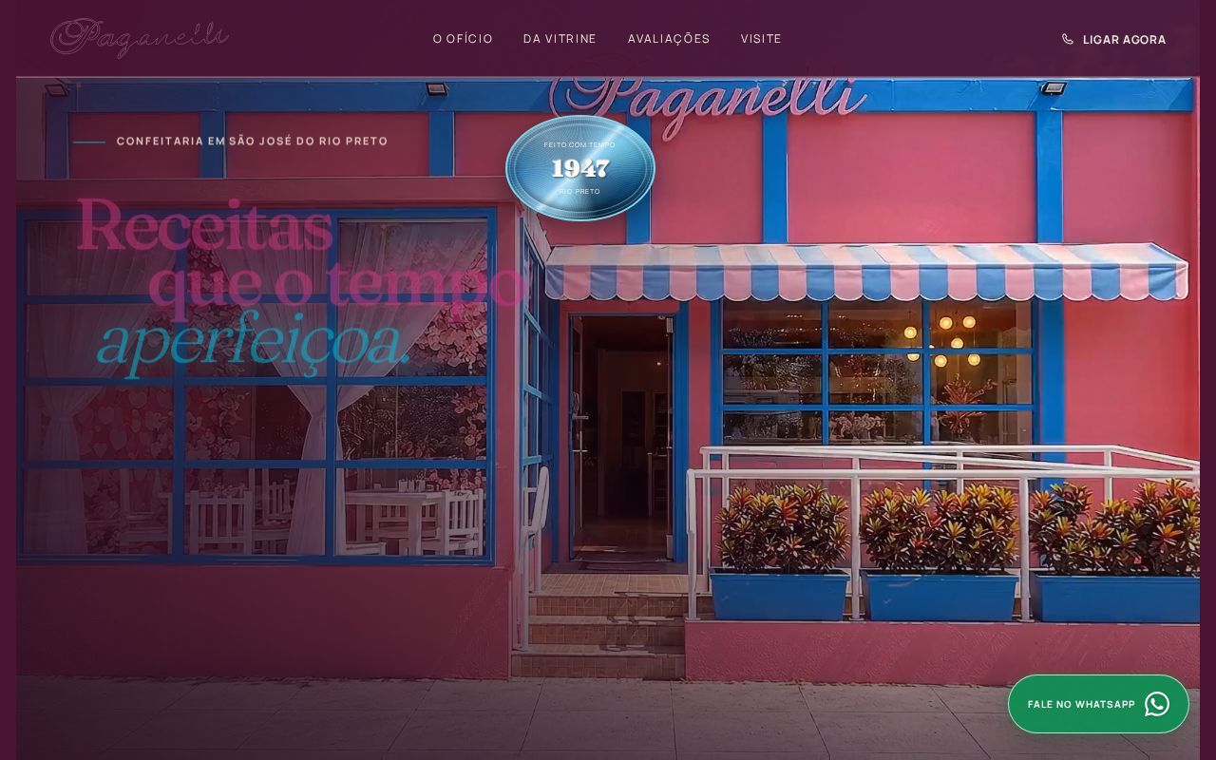Click the 1947 oval badge
The width and height of the screenshot is (1216, 760).
tap(580, 168)
